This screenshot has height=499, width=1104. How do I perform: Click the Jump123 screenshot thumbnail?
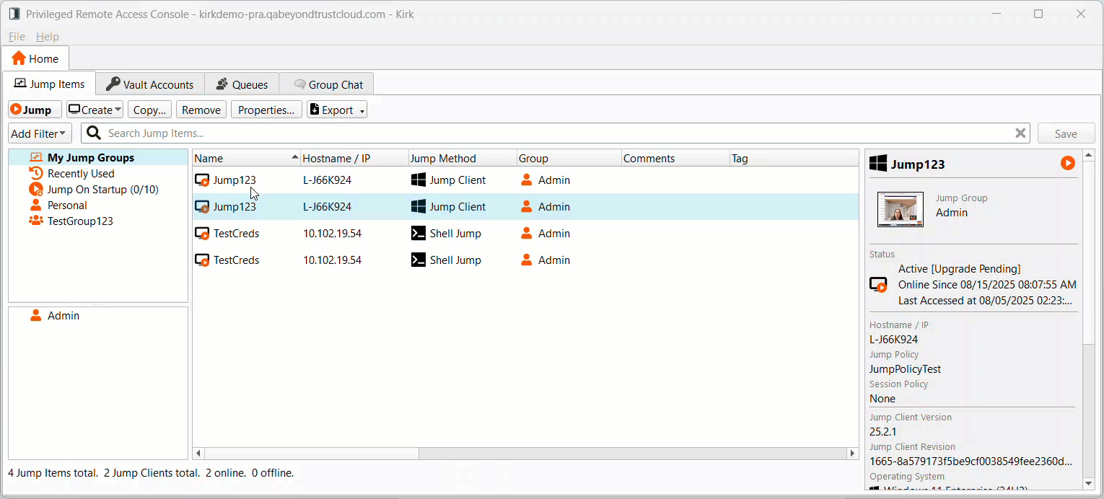click(x=901, y=210)
